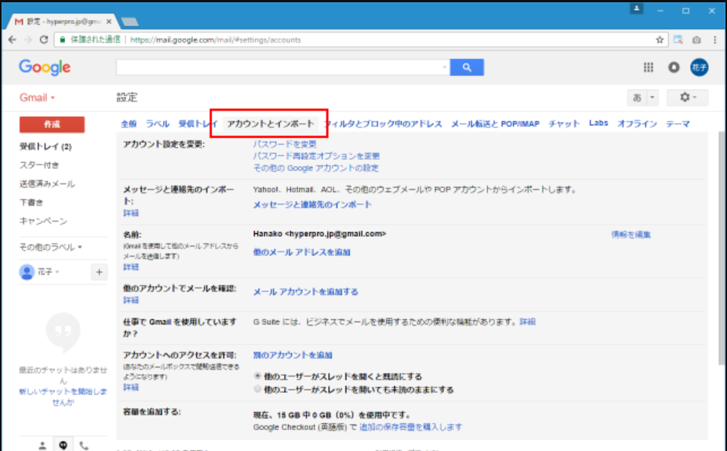The height and width of the screenshot is (451, 727).
Task: Select アカウントとインポート tab
Action: 270,124
